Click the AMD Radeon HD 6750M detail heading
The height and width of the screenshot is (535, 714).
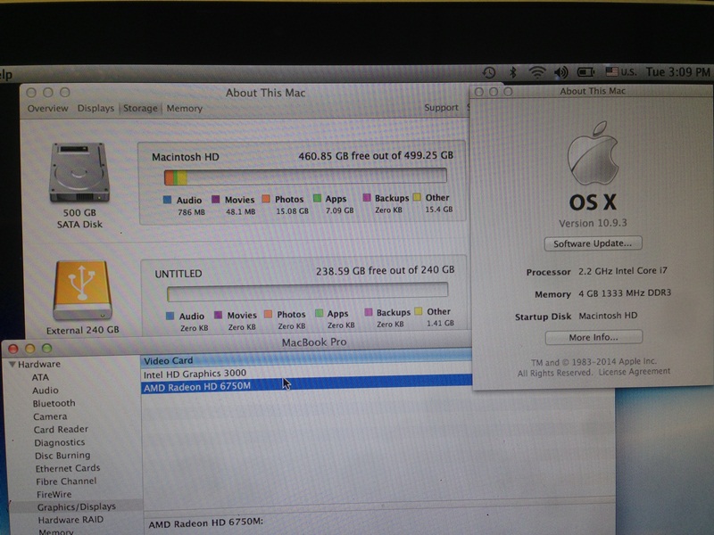[x=206, y=523]
